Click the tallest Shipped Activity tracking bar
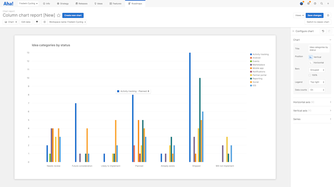Image resolution: width=334 pixels, height=187 pixels. (190, 107)
